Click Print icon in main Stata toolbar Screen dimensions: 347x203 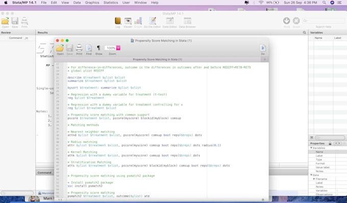click(24, 21)
